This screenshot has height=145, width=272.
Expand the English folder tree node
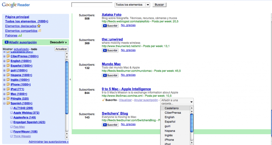click(4, 61)
